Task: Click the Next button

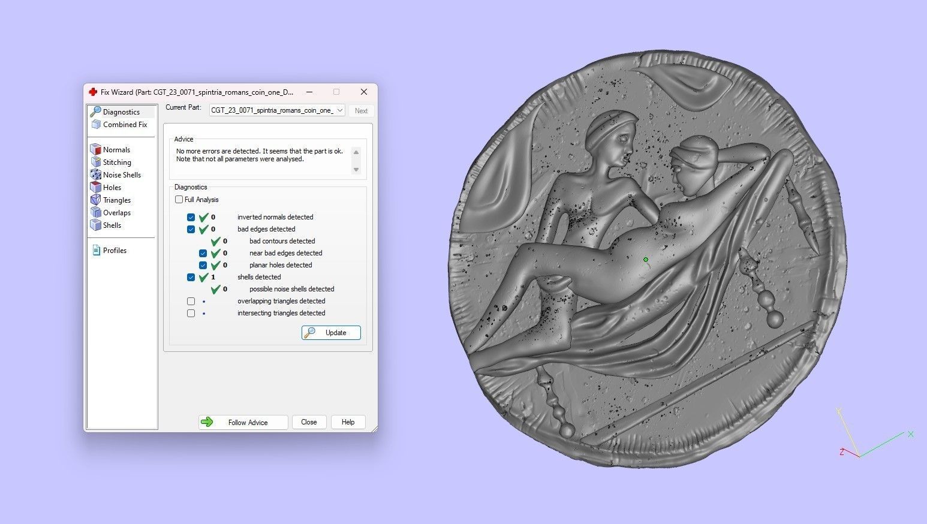Action: [x=361, y=111]
